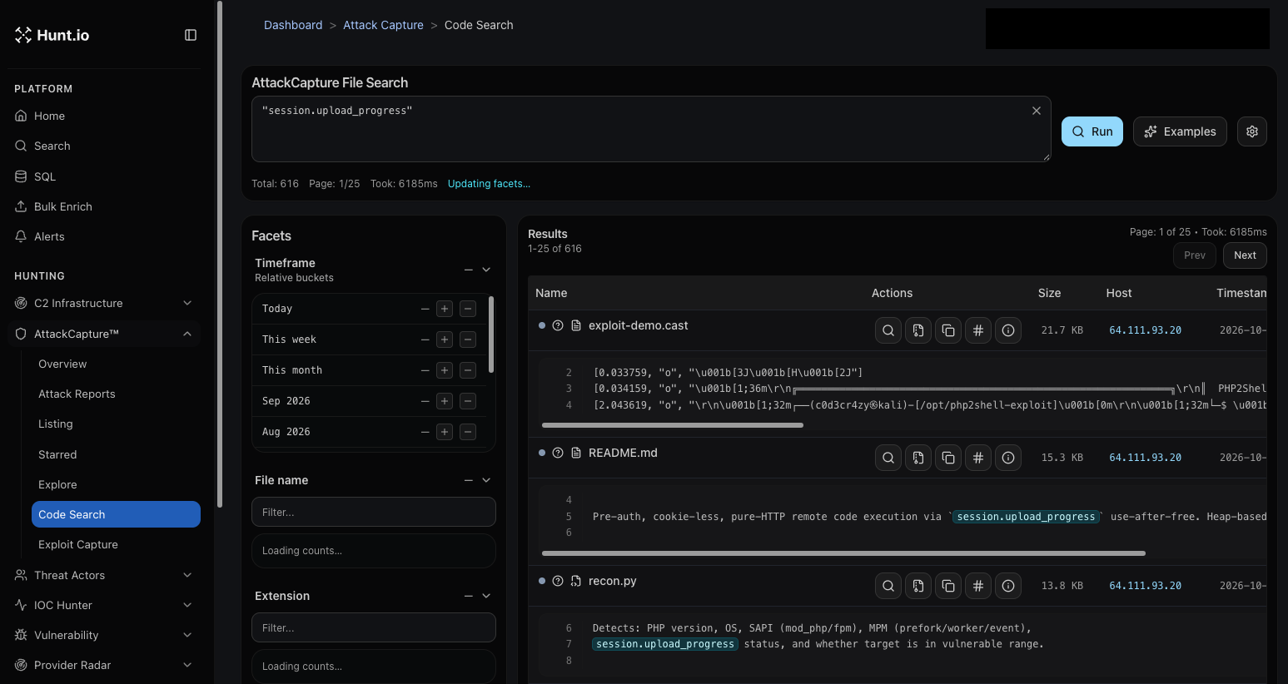The width and height of the screenshot is (1288, 684).
Task: Exclude This month timeframe bucket
Action: tap(468, 370)
